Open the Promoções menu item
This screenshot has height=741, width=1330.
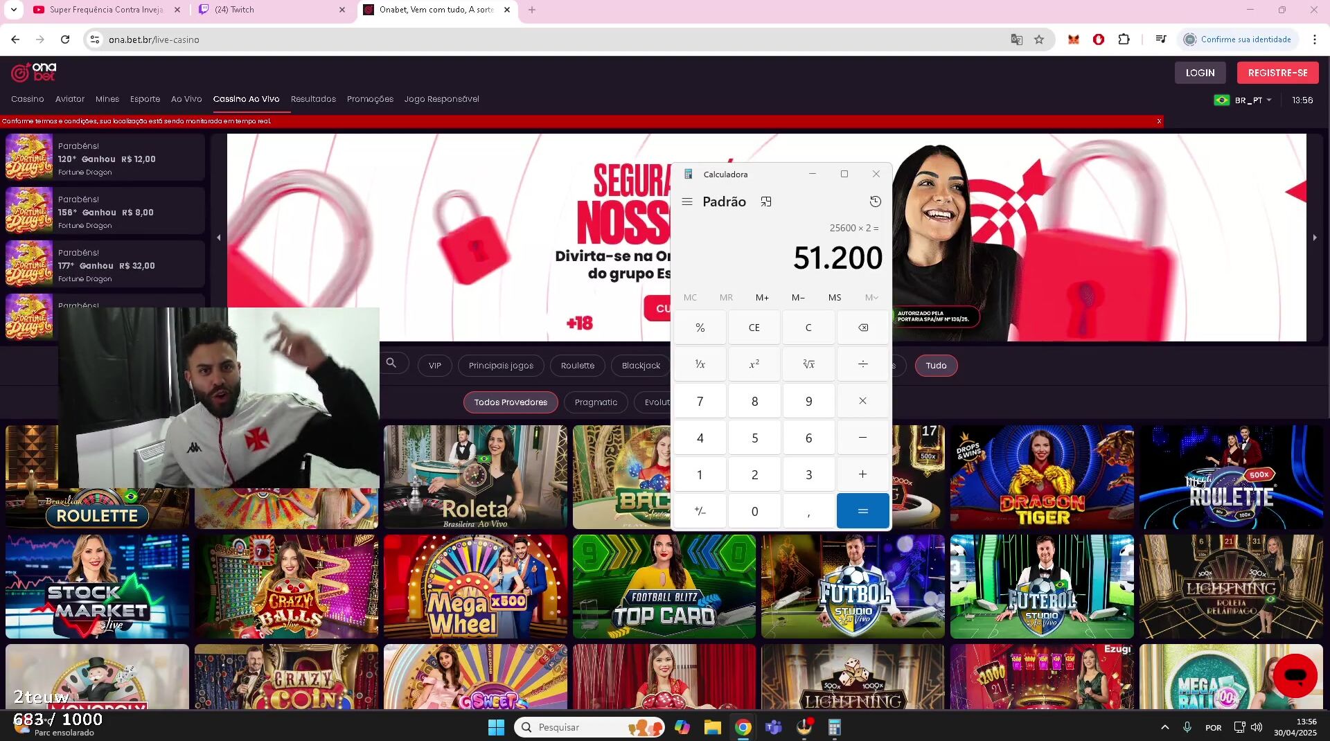[370, 99]
